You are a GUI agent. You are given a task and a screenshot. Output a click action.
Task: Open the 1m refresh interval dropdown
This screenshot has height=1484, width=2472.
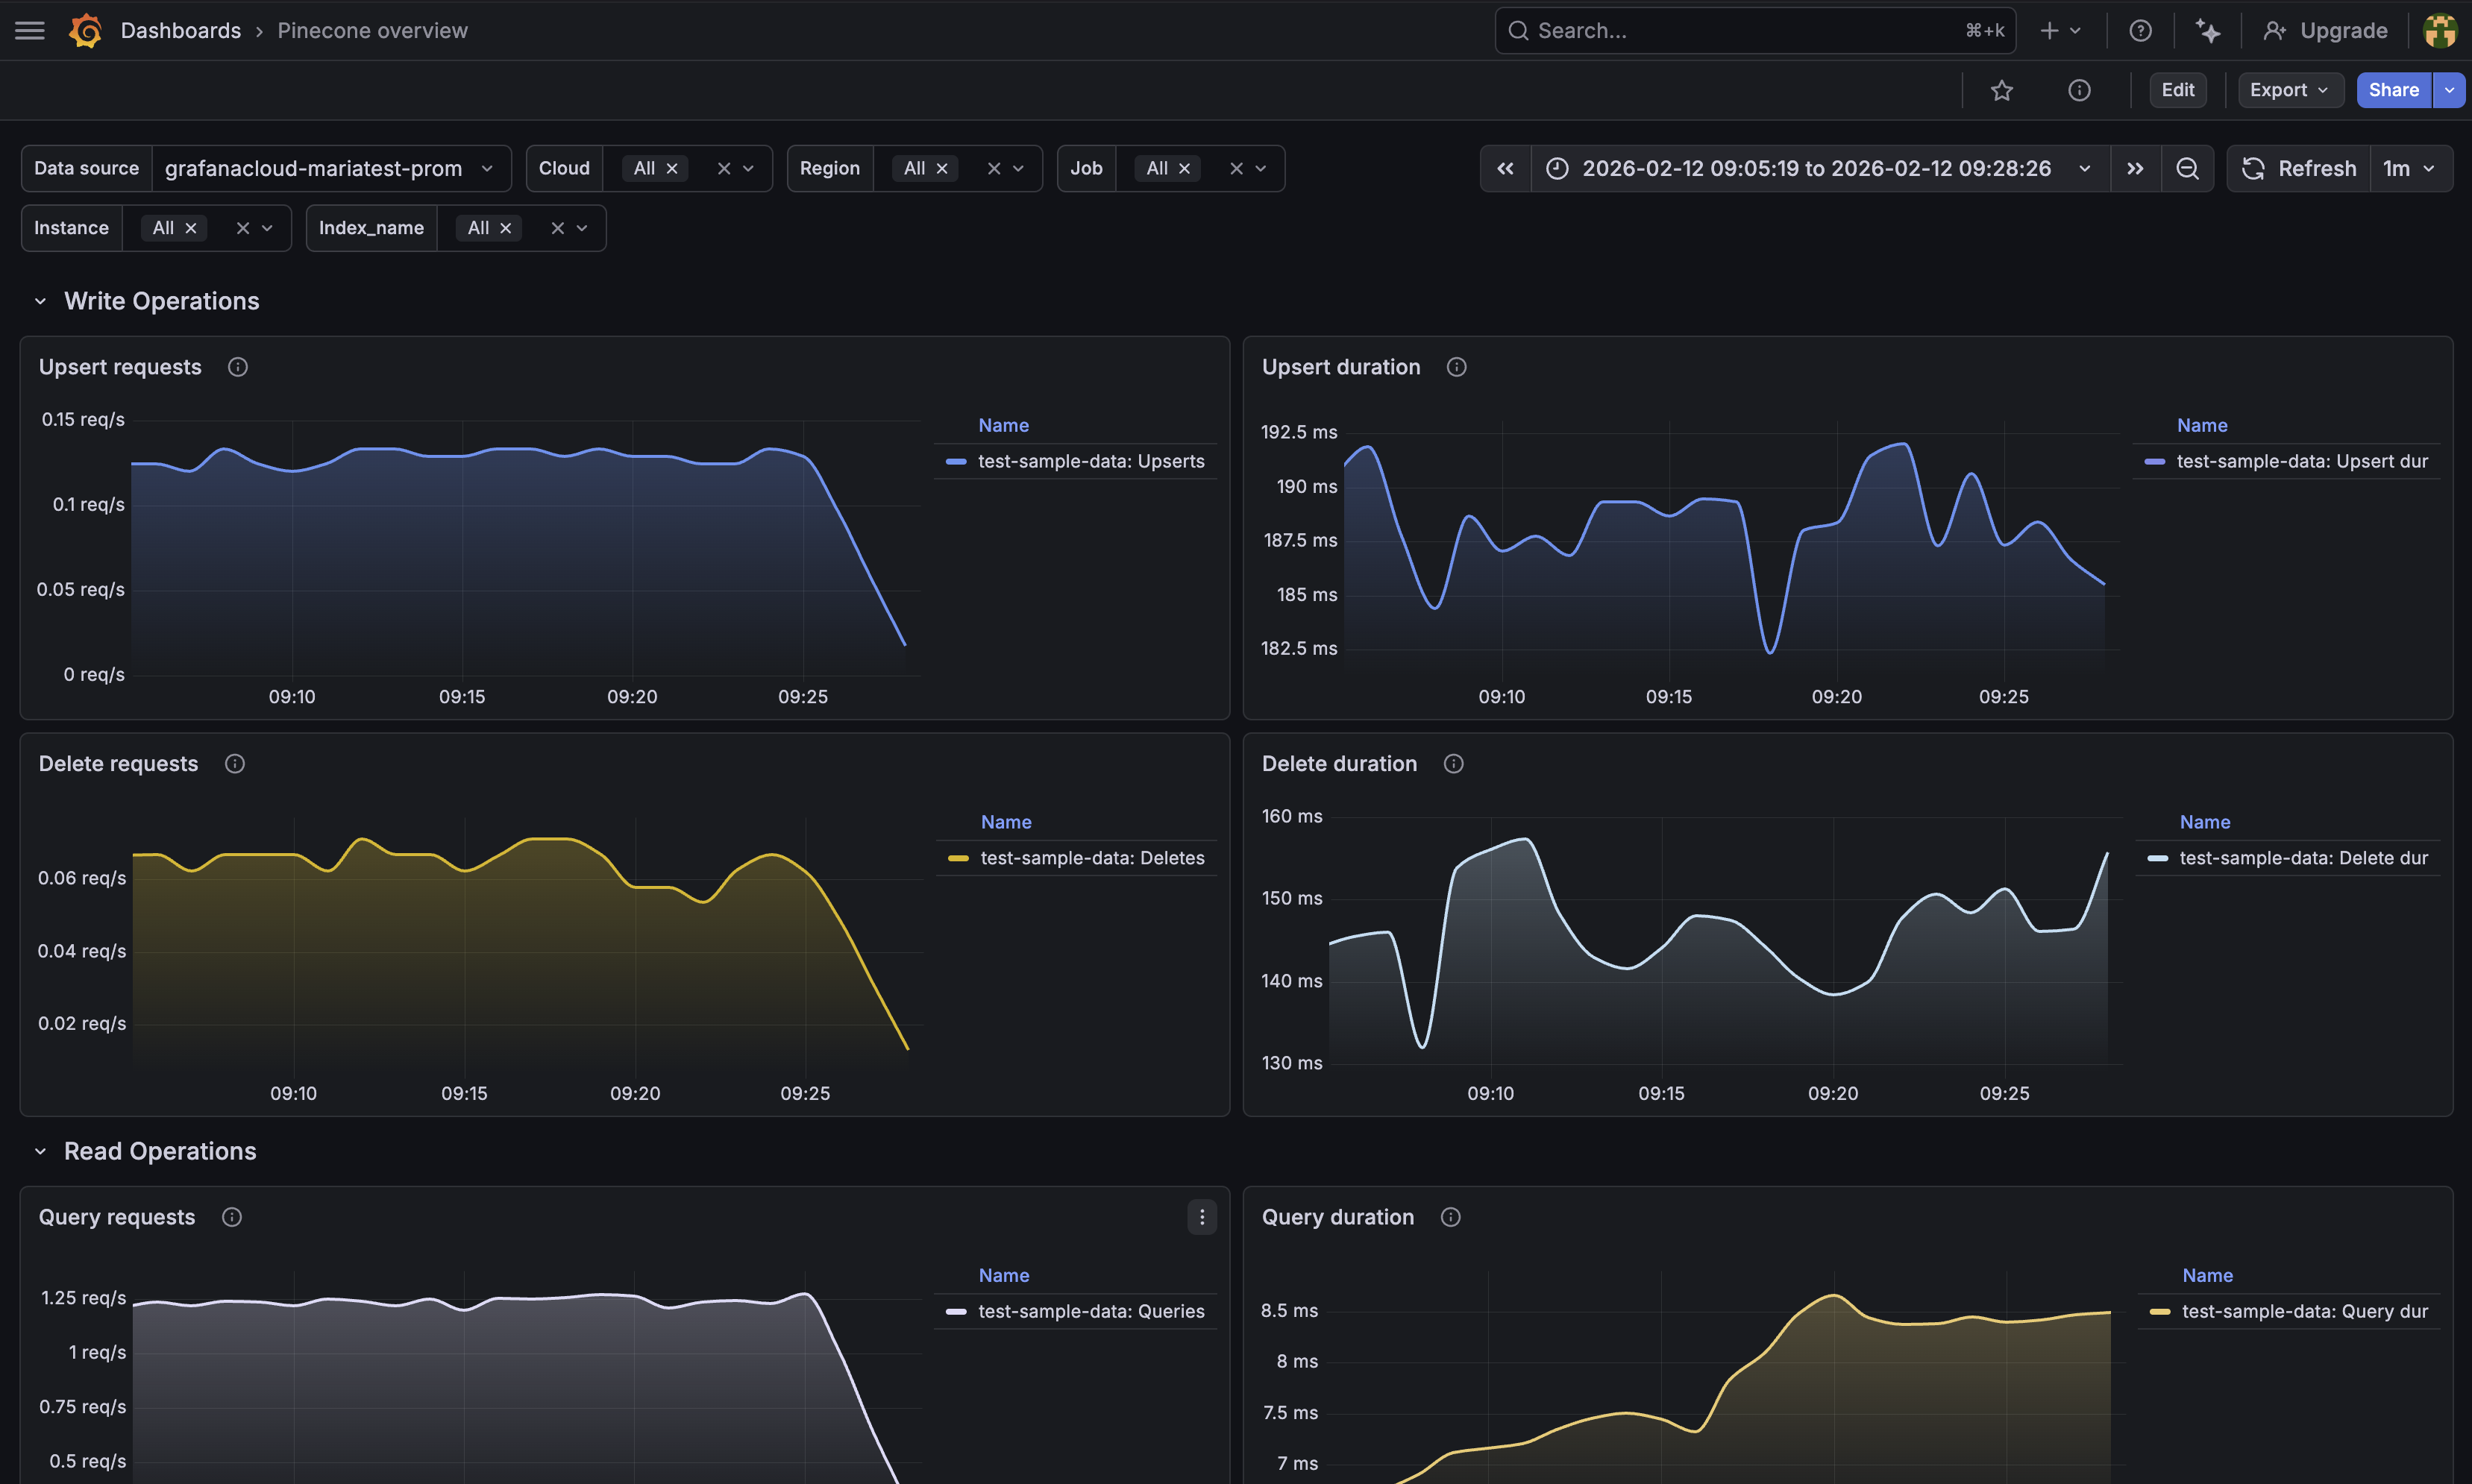coord(2409,168)
